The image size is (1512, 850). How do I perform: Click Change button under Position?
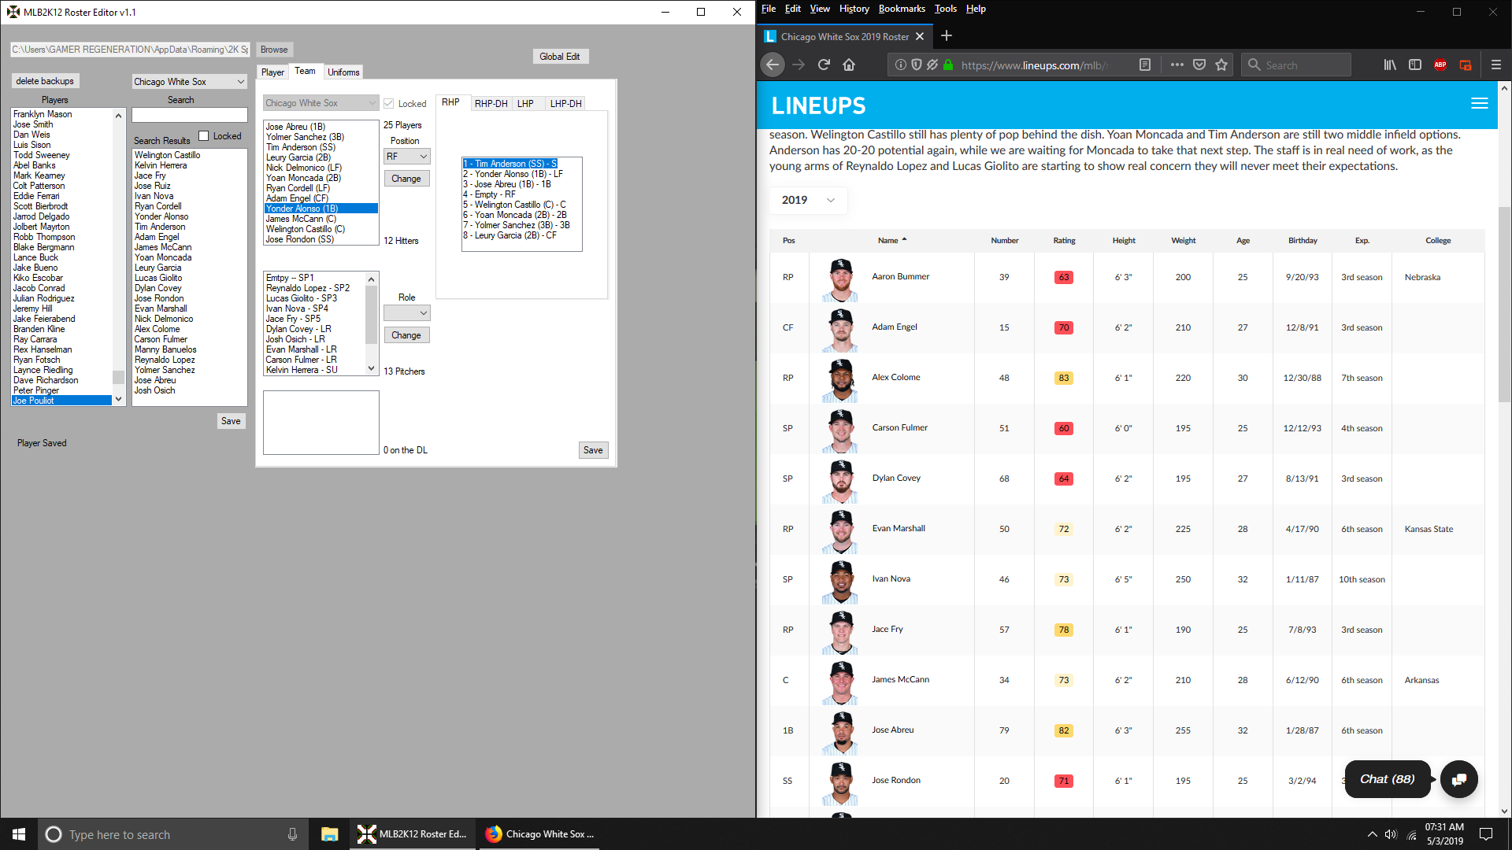[406, 179]
